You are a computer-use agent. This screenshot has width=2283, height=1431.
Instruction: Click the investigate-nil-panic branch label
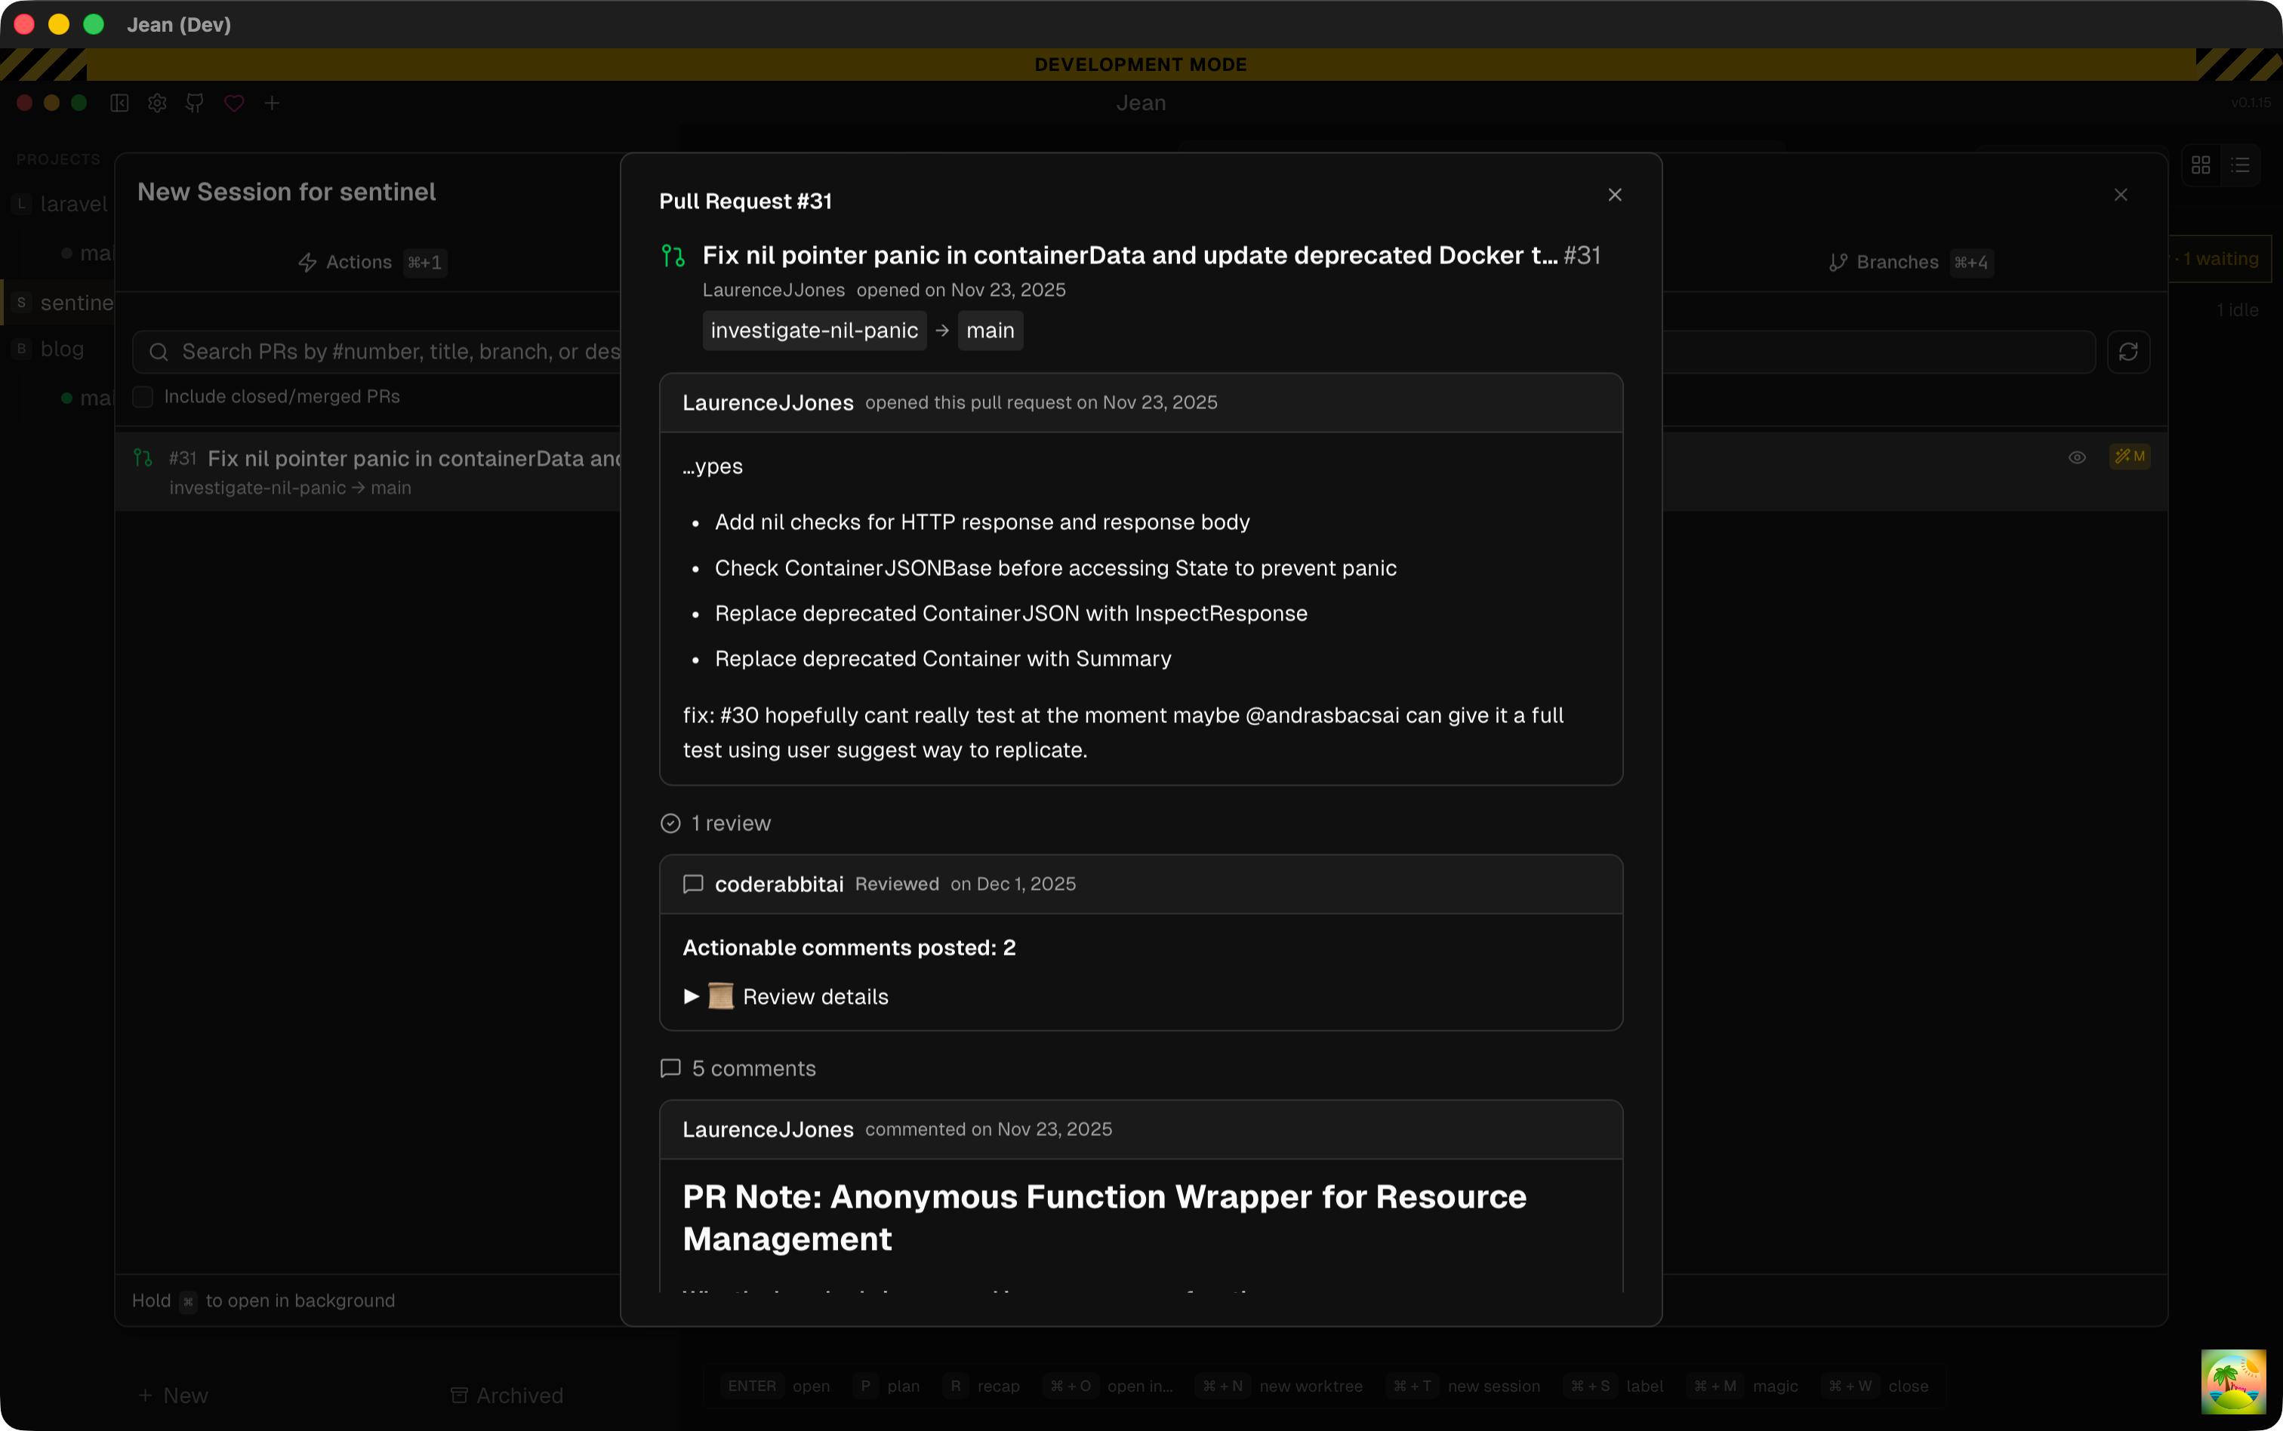click(x=814, y=331)
